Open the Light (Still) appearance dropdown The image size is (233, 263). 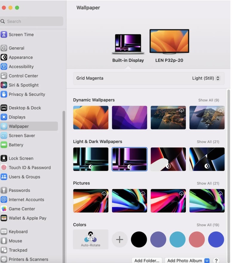point(206,78)
